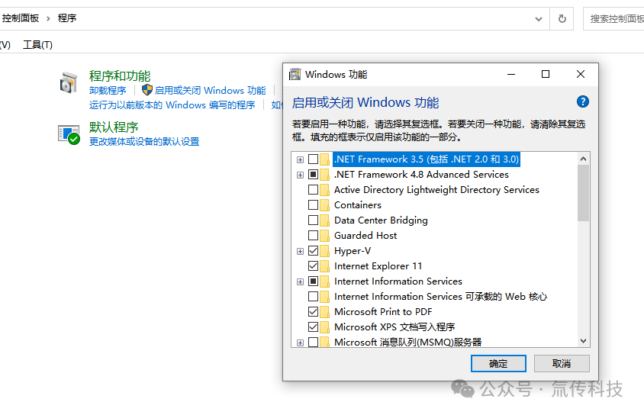Check Active Directory Lightweight Directory Services
The image size is (644, 415).
pyautogui.click(x=313, y=190)
